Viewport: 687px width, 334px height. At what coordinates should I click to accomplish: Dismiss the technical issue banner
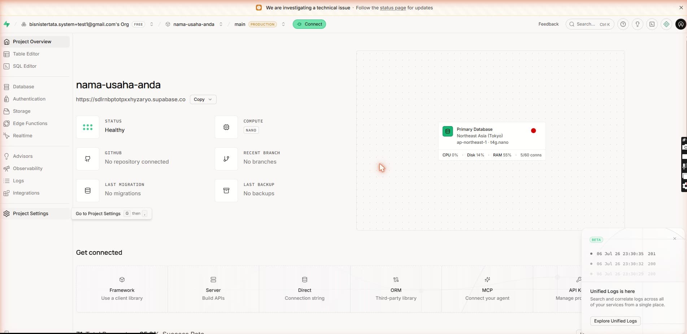pos(681,8)
